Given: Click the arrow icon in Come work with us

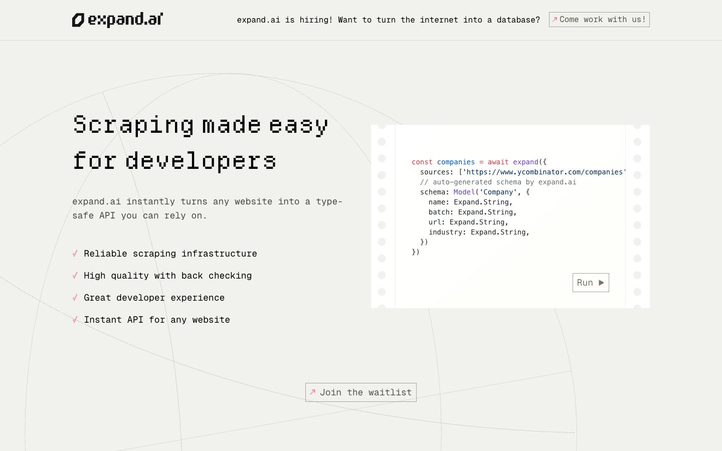Looking at the screenshot, I should 555,20.
